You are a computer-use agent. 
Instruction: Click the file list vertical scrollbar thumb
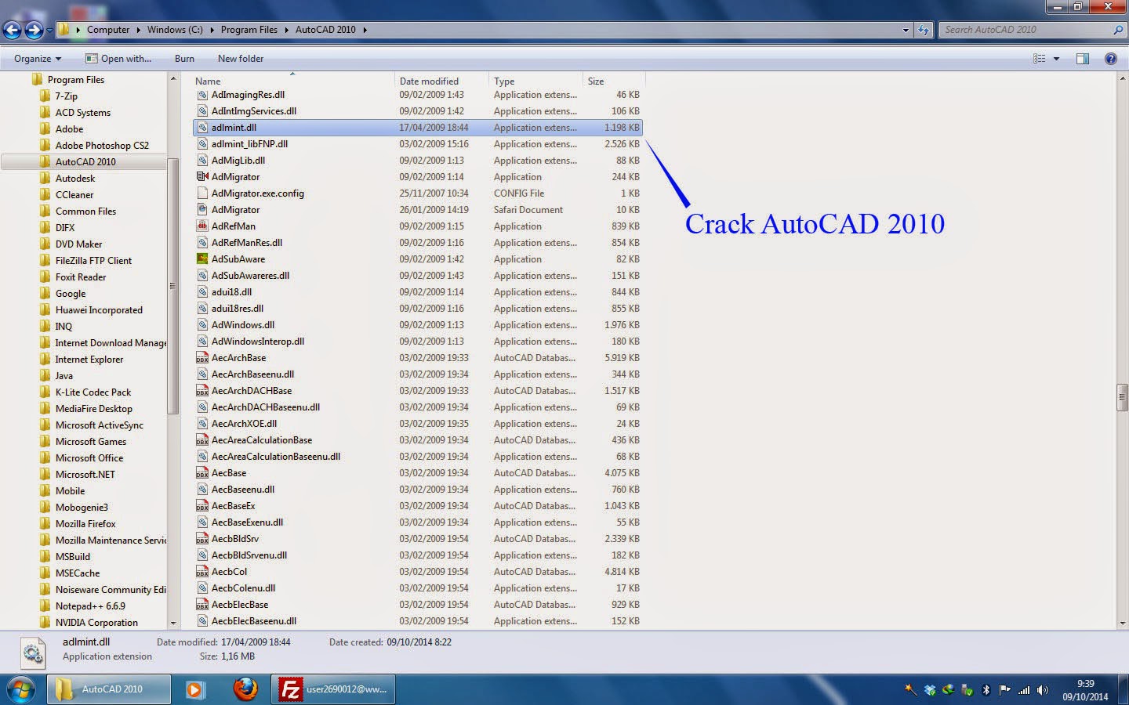coord(1122,398)
